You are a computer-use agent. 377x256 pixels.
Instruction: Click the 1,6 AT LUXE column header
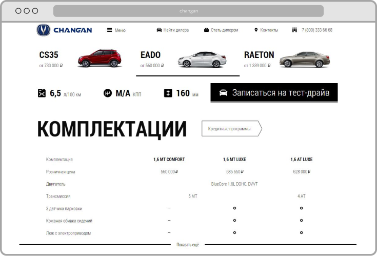click(x=302, y=160)
